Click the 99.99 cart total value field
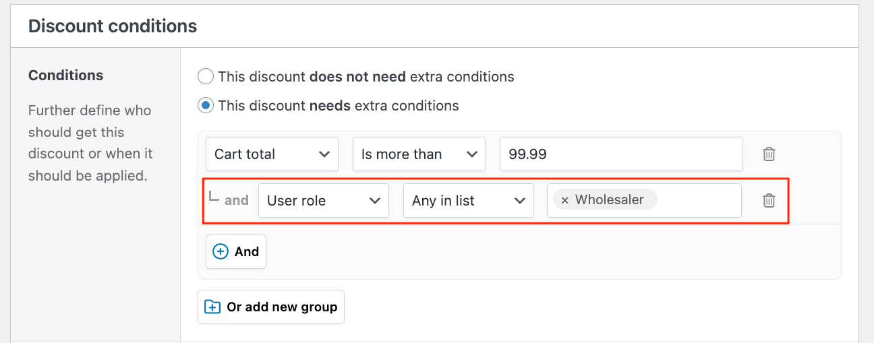Viewport: 874px width, 343px height. tap(621, 154)
